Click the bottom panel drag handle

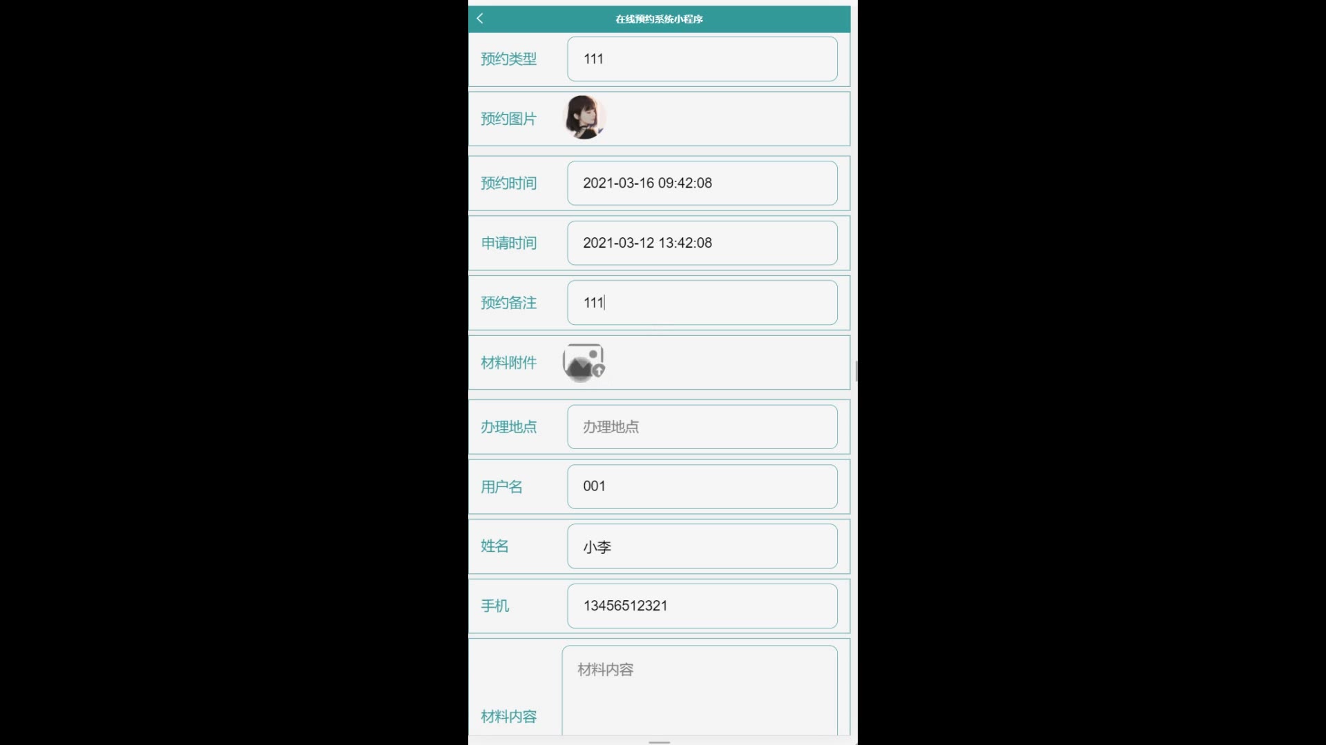point(660,742)
